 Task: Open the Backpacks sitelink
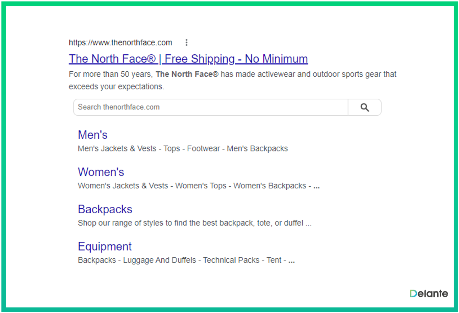coord(105,209)
